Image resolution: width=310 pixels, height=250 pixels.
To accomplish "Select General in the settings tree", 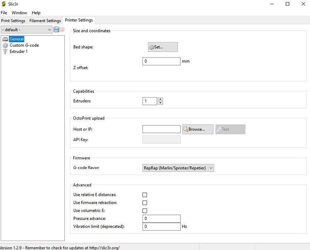I will [17, 39].
